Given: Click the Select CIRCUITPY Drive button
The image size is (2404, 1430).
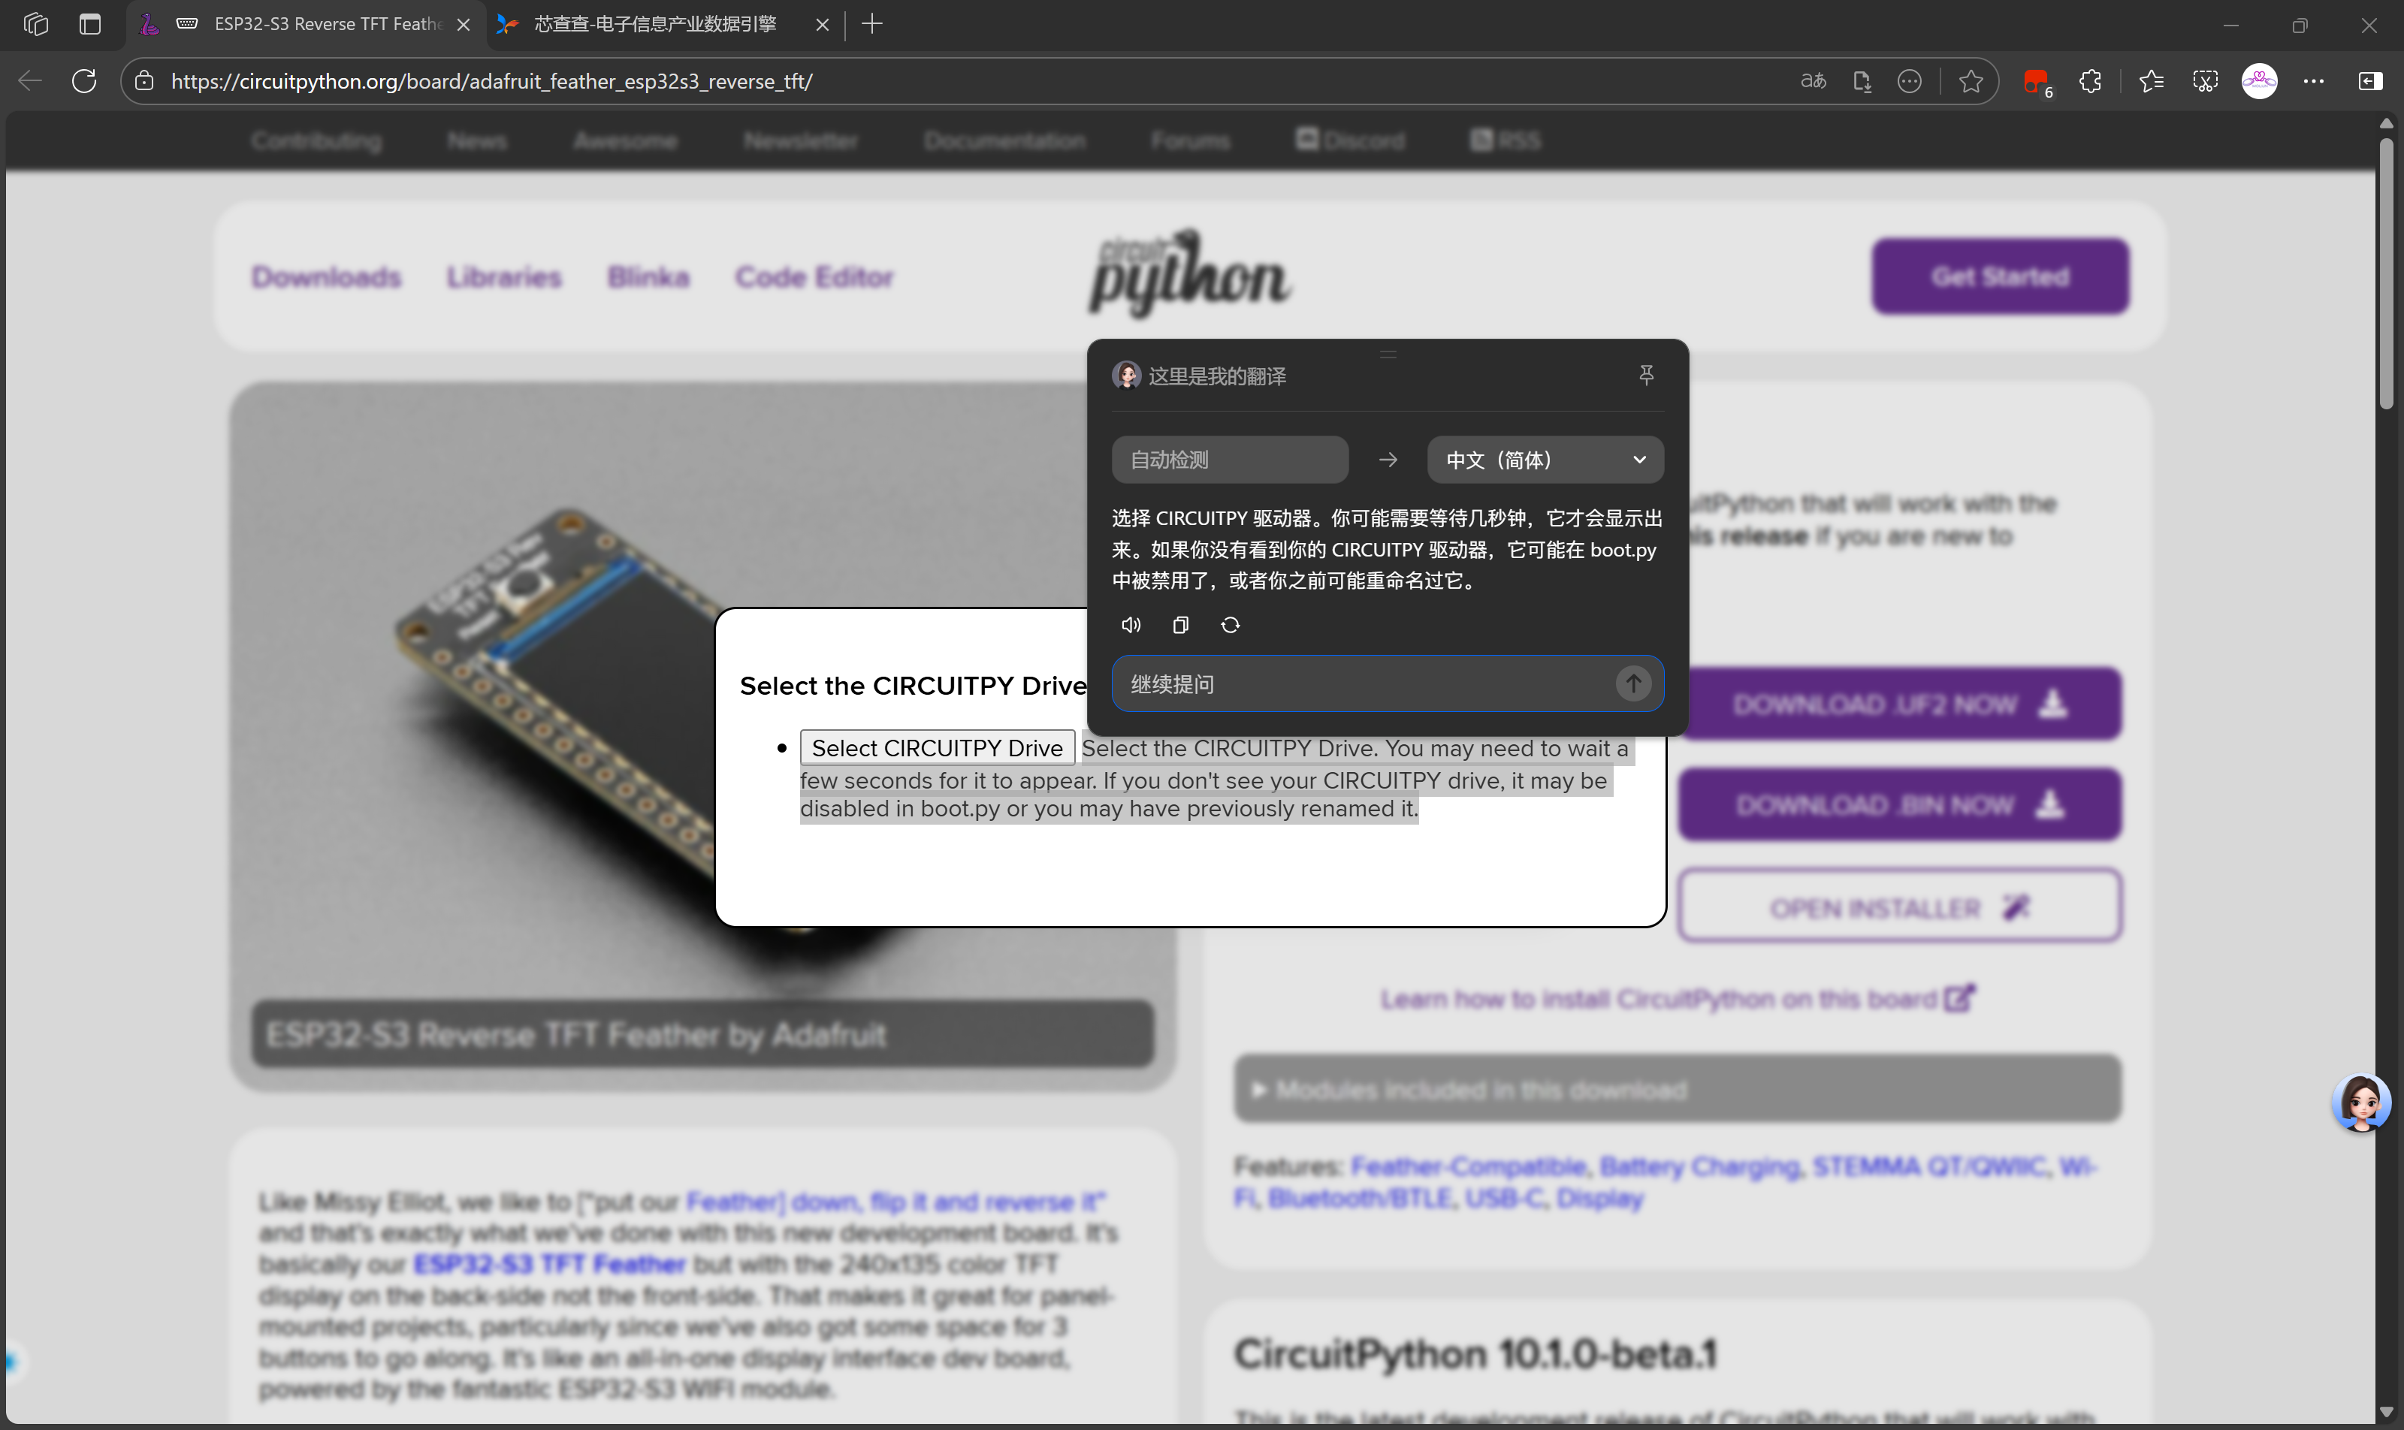Looking at the screenshot, I should click(x=936, y=748).
